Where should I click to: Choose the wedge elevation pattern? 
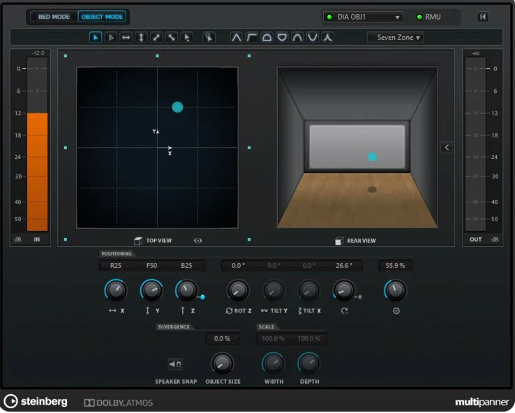[236, 38]
